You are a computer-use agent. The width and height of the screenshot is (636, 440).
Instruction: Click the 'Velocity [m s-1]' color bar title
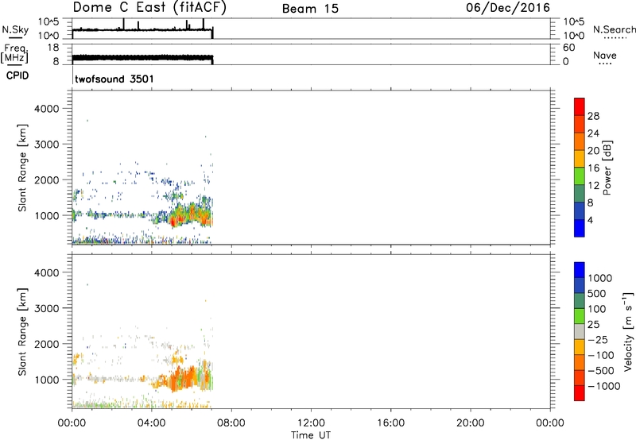tap(628, 330)
